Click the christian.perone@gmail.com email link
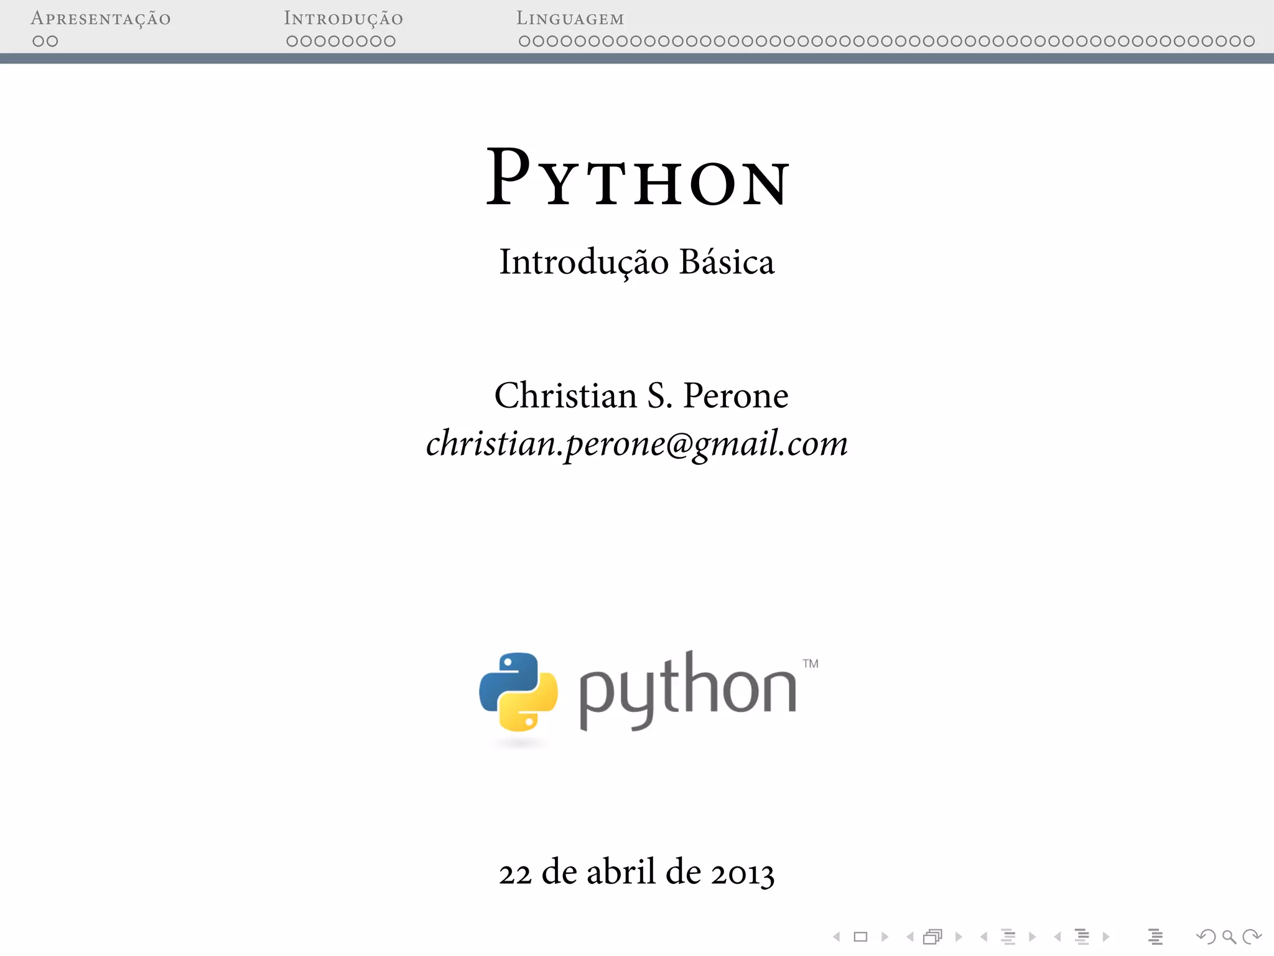Image resolution: width=1274 pixels, height=956 pixels. pyautogui.click(x=636, y=444)
